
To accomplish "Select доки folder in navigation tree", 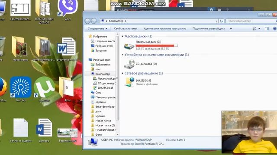I will 98,111.
